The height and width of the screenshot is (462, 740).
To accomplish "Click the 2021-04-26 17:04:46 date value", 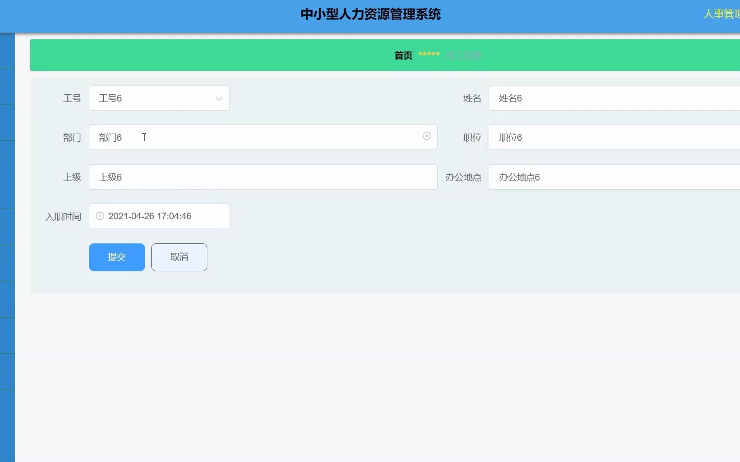I will point(150,216).
